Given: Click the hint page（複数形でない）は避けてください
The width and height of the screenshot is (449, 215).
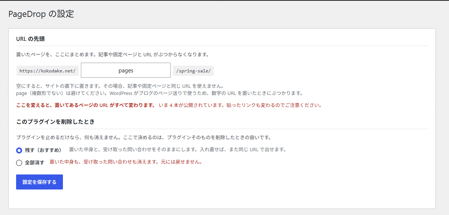Looking at the screenshot, I should coord(159,93).
